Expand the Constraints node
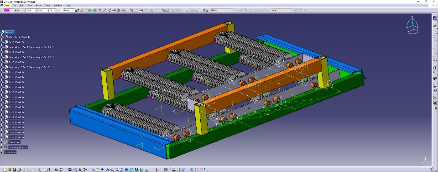 point(2,142)
